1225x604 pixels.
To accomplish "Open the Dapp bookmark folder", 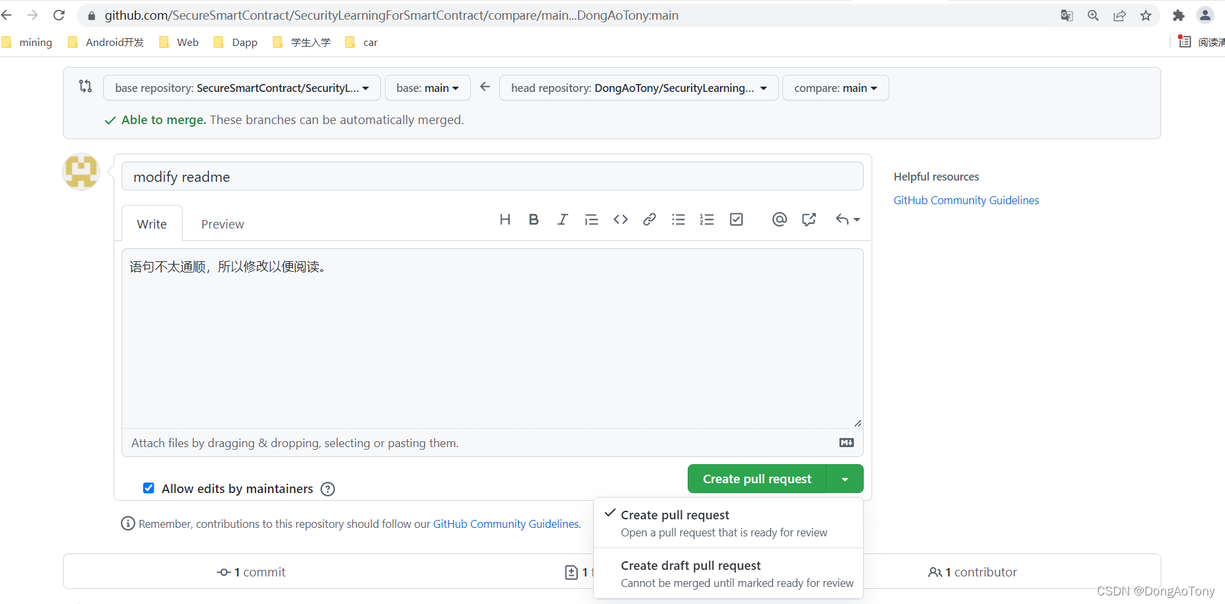I will pyautogui.click(x=236, y=42).
